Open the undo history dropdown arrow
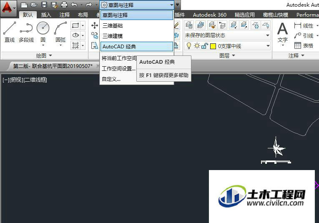This screenshot has width=319, height=223. [x=81, y=5]
